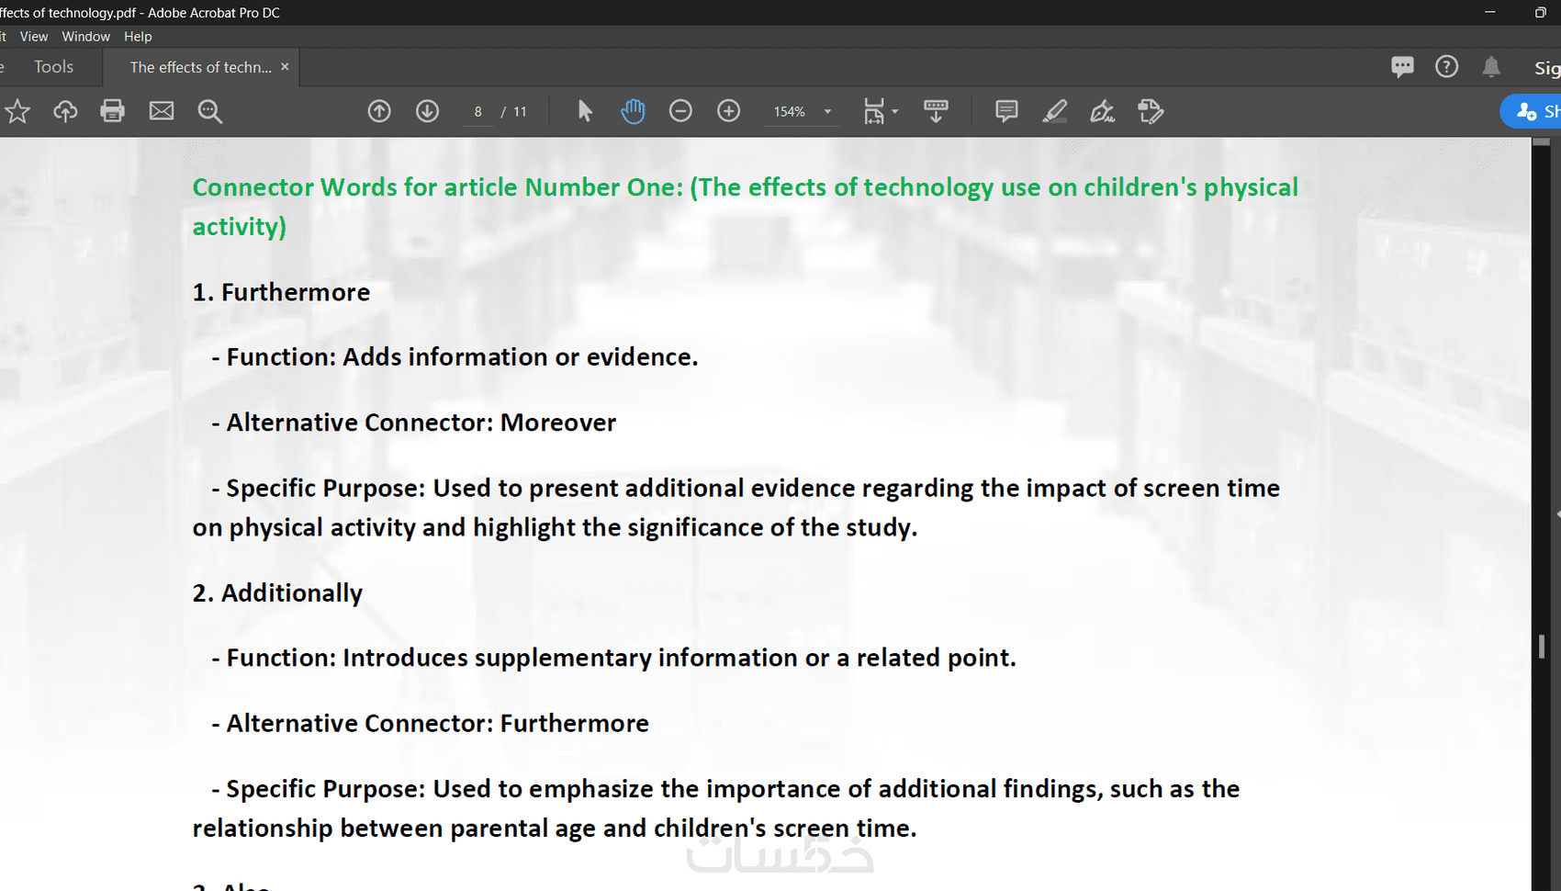This screenshot has height=891, width=1561.
Task: Click the page number input field
Action: (477, 111)
